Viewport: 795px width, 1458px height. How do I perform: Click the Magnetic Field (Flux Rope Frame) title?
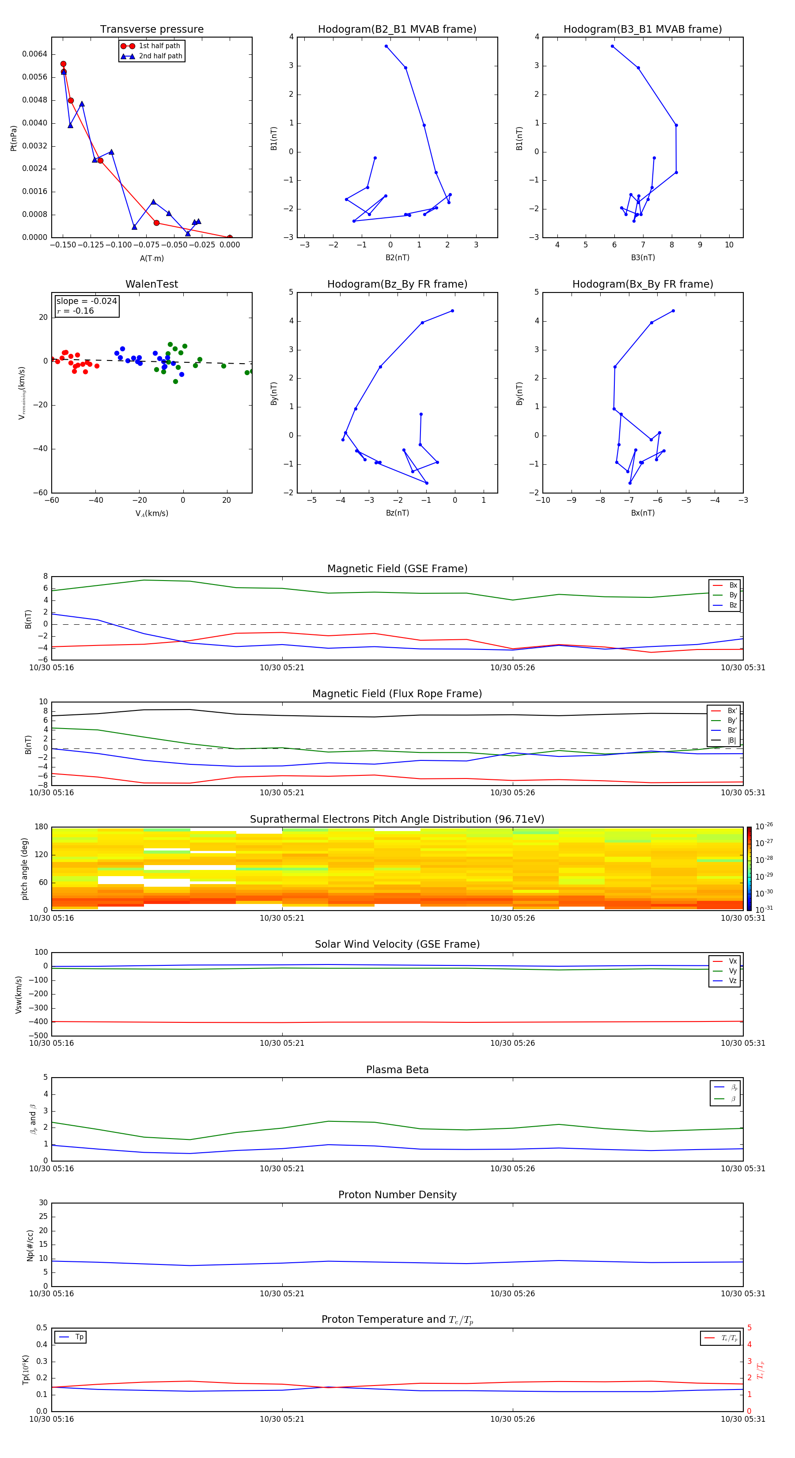(397, 694)
